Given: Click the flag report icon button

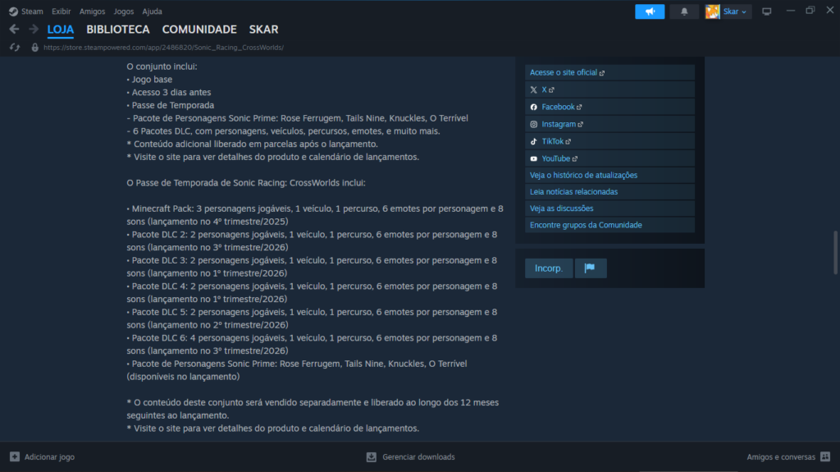Looking at the screenshot, I should pyautogui.click(x=590, y=268).
